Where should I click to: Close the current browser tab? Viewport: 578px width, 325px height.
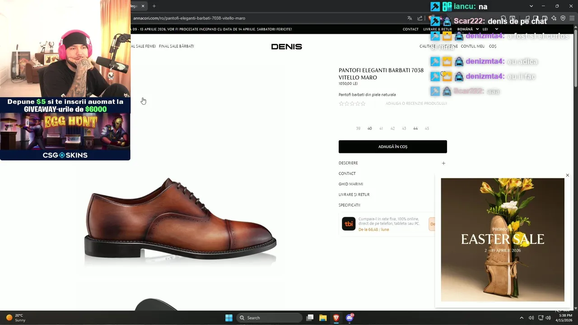(143, 6)
